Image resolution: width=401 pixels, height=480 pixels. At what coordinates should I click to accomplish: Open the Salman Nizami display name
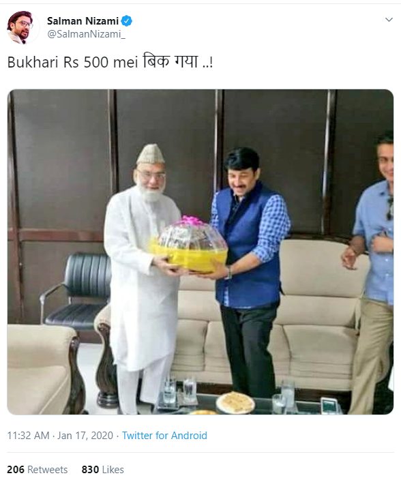[x=83, y=21]
